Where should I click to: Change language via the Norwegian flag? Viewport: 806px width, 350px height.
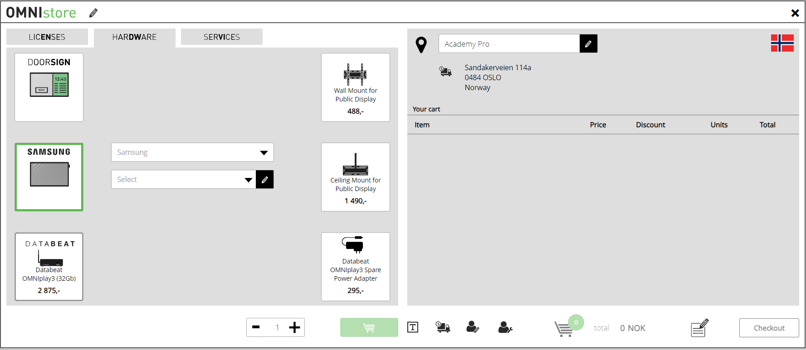pos(782,43)
